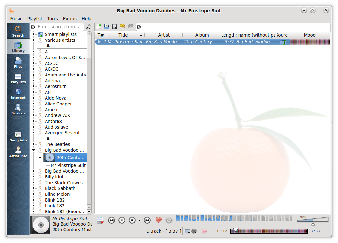Image resolution: width=338 pixels, height=243 pixels.
Task: Stop playback
Action: pyautogui.click(x=132, y=220)
